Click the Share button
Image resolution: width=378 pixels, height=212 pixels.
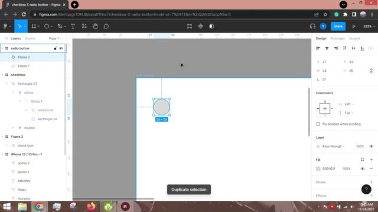click(338, 26)
